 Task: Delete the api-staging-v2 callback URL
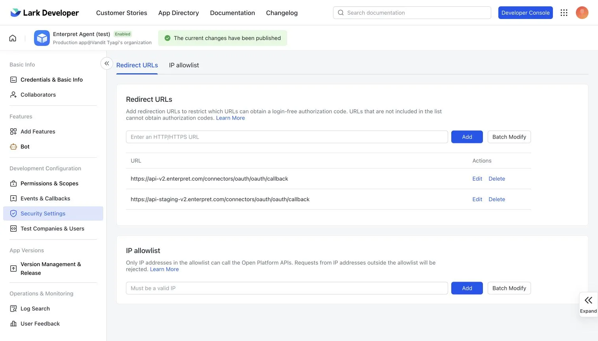tap(497, 199)
